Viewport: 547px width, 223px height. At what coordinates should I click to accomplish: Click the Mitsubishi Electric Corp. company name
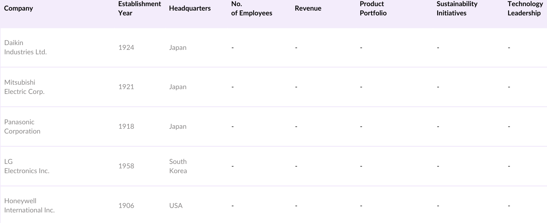click(x=24, y=87)
